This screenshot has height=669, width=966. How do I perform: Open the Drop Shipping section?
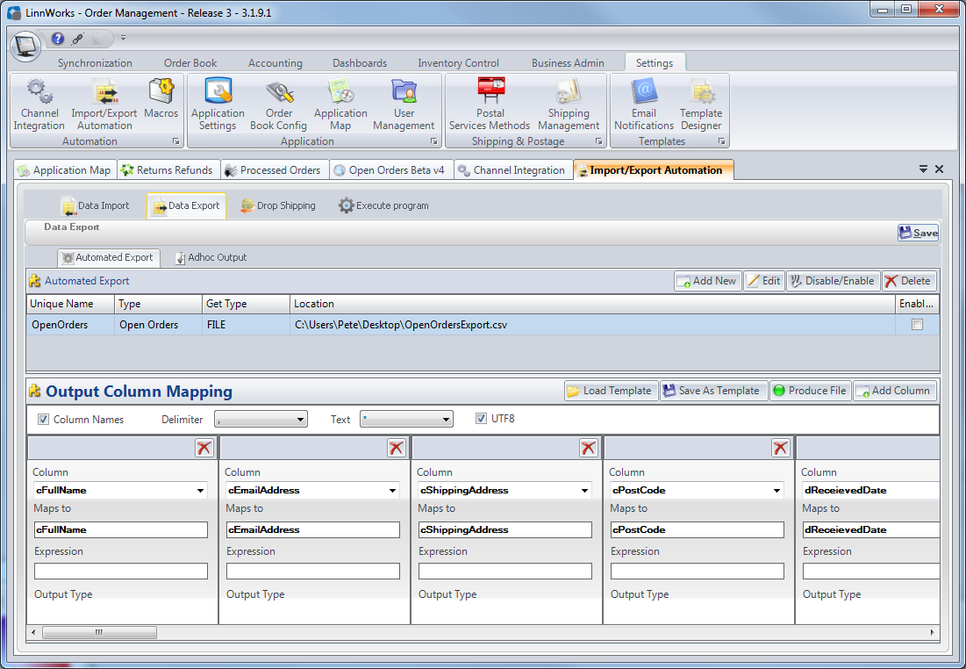click(x=278, y=206)
